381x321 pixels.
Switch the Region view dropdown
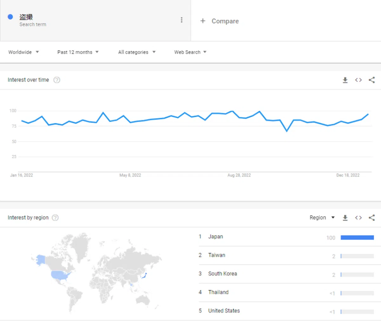(322, 218)
